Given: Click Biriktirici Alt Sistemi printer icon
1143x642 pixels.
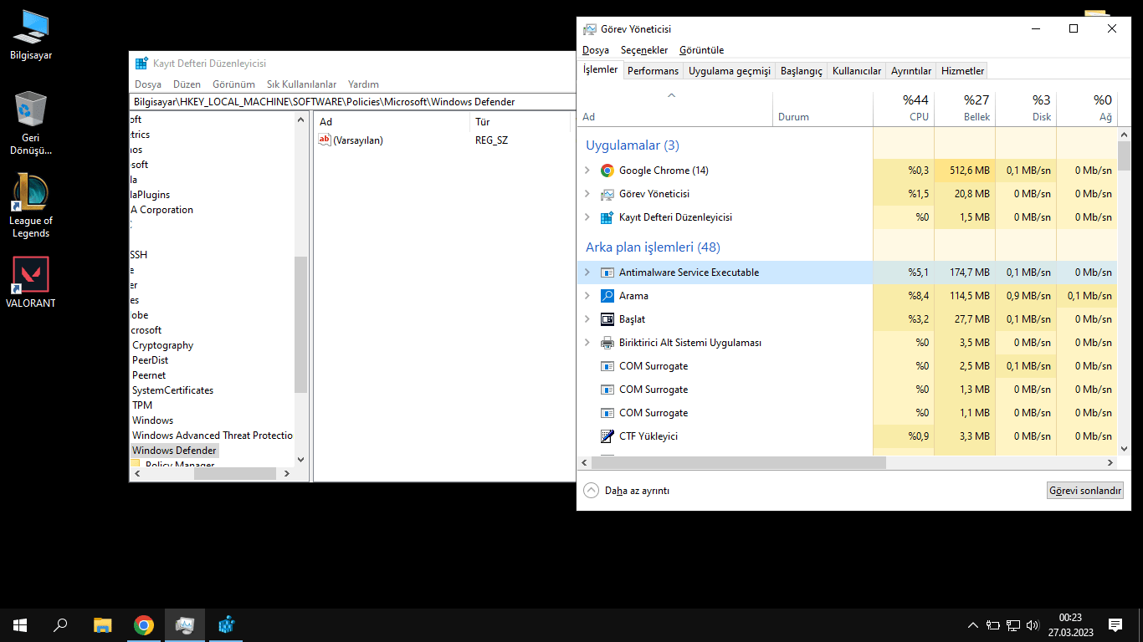Looking at the screenshot, I should pyautogui.click(x=607, y=343).
